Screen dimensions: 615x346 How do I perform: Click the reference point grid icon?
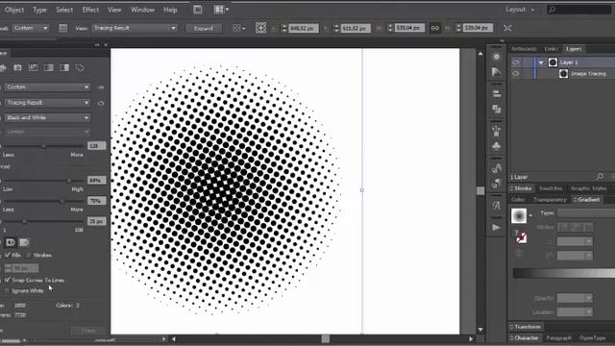pyautogui.click(x=260, y=28)
